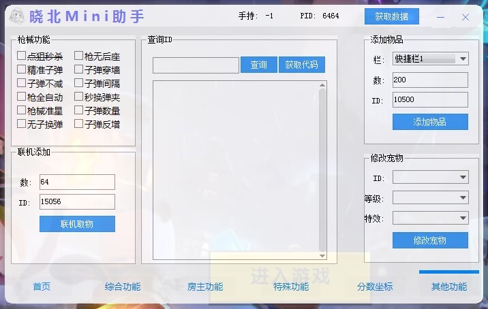Close the 晓北Mini助手 window
The width and height of the screenshot is (488, 309).
466,17
